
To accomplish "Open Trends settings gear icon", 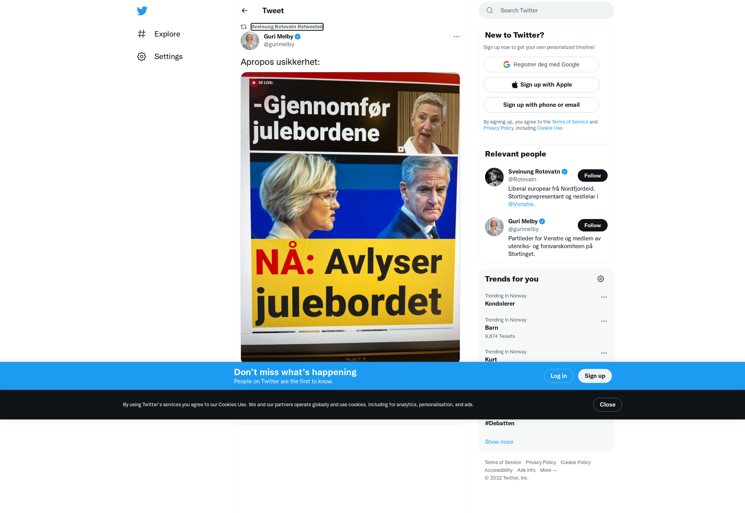I will [601, 279].
